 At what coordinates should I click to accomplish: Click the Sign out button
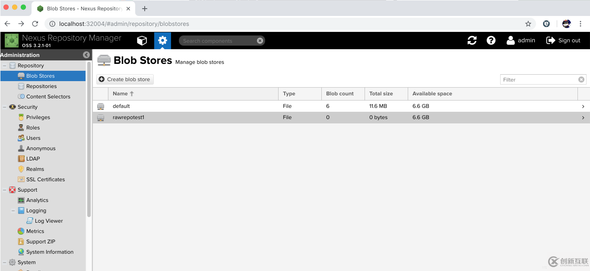point(563,40)
